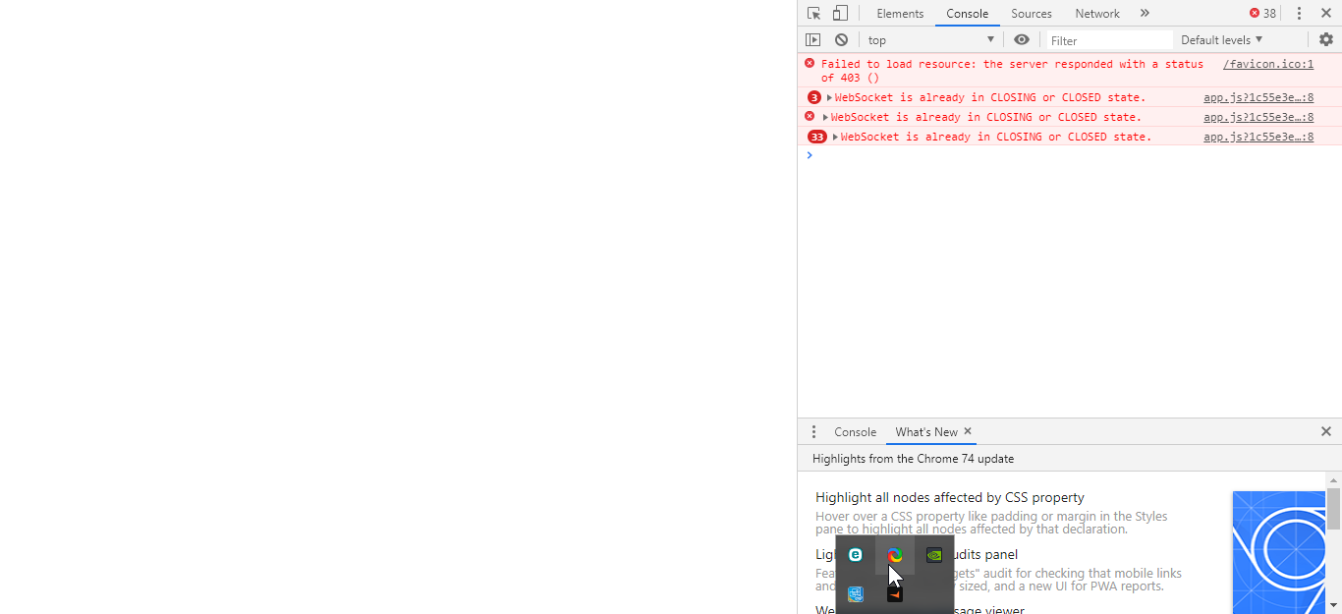This screenshot has height=614, width=1342.
Task: Open the DevTools customize three-dot menu
Action: point(1299,13)
